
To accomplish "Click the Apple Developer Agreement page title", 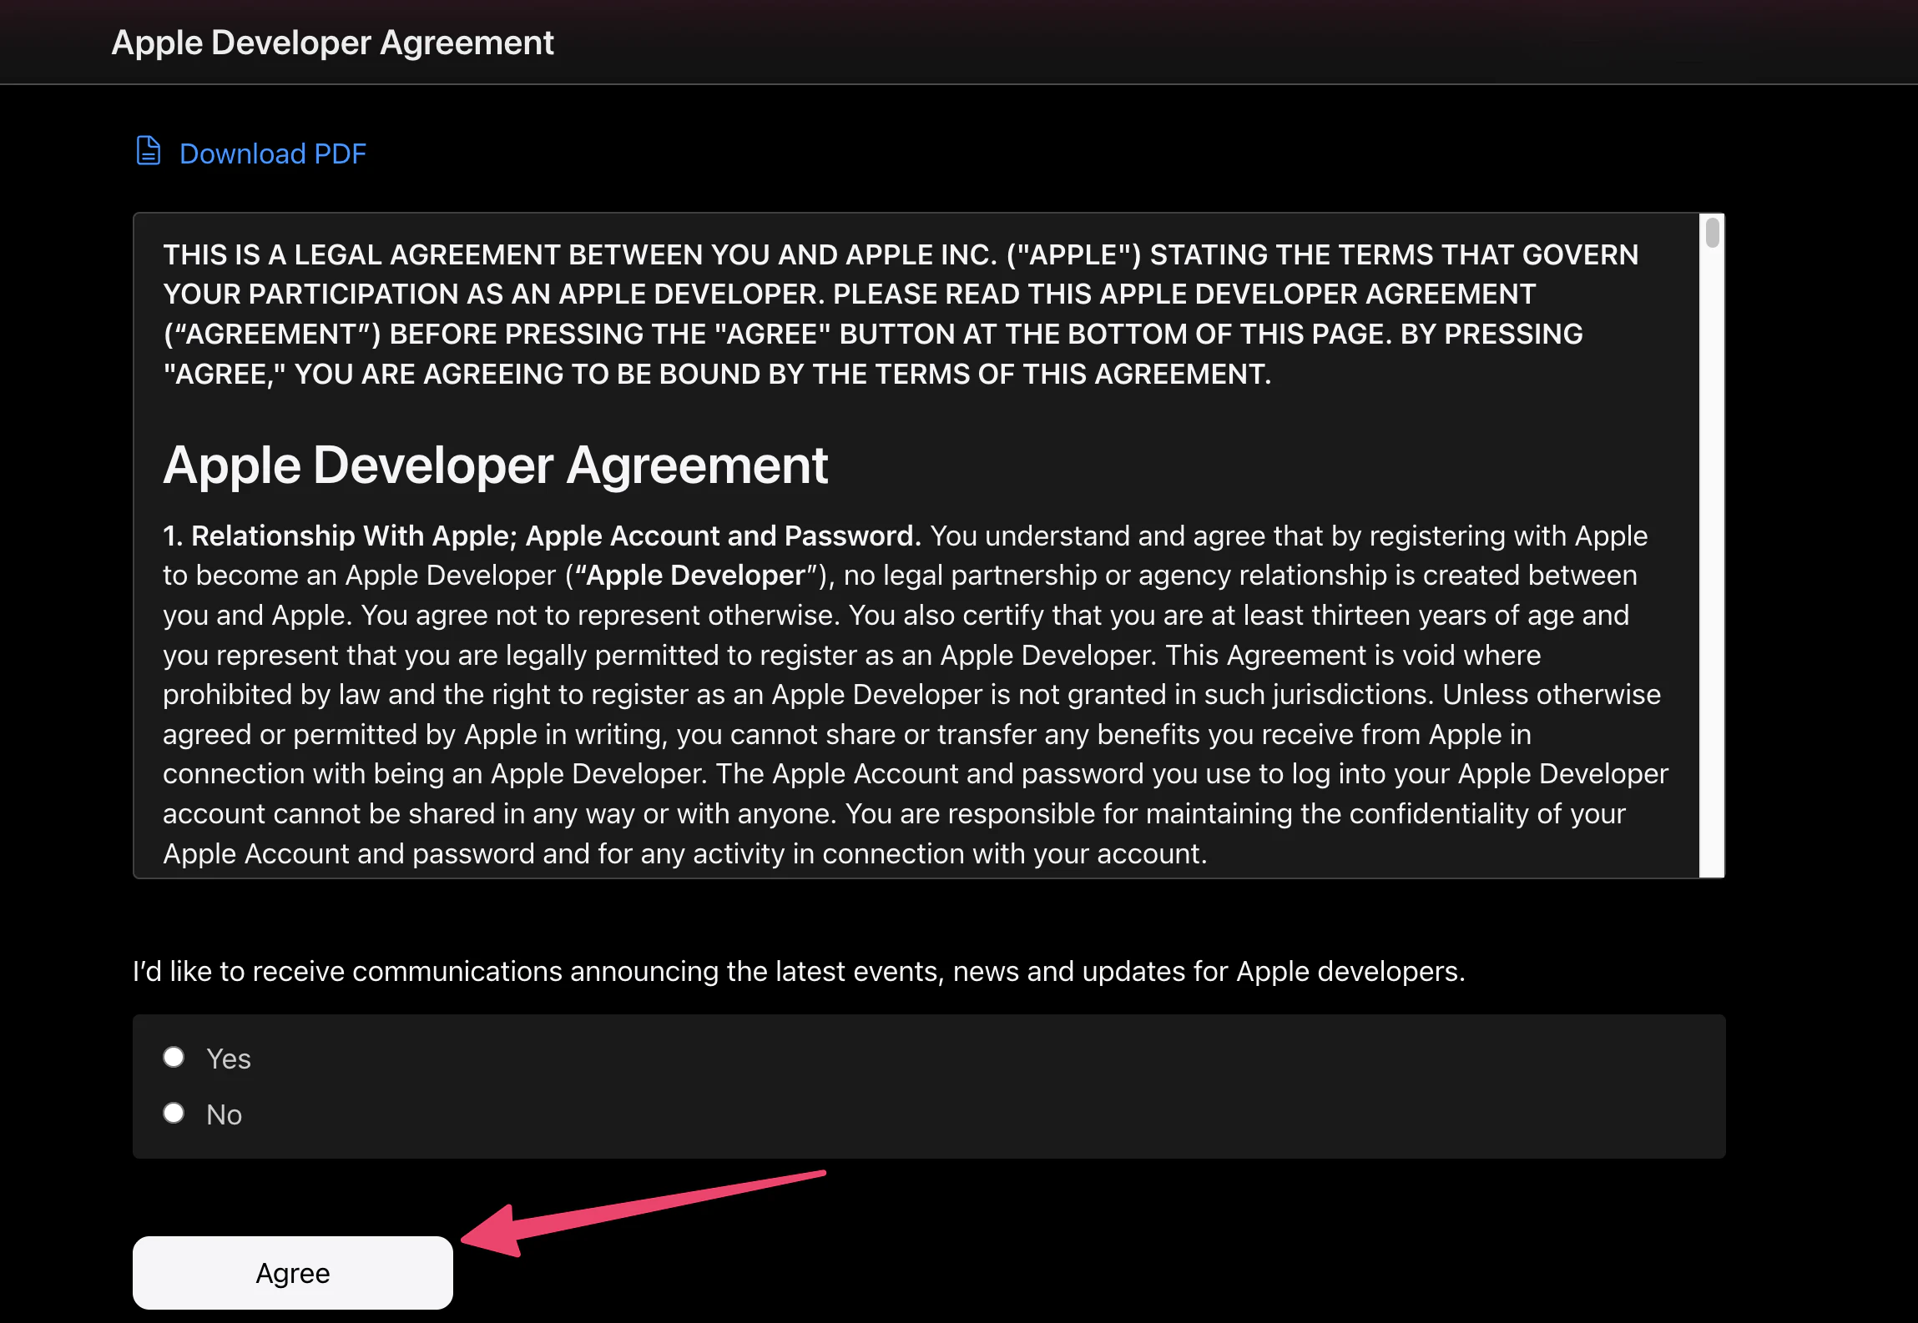I will pyautogui.click(x=332, y=43).
